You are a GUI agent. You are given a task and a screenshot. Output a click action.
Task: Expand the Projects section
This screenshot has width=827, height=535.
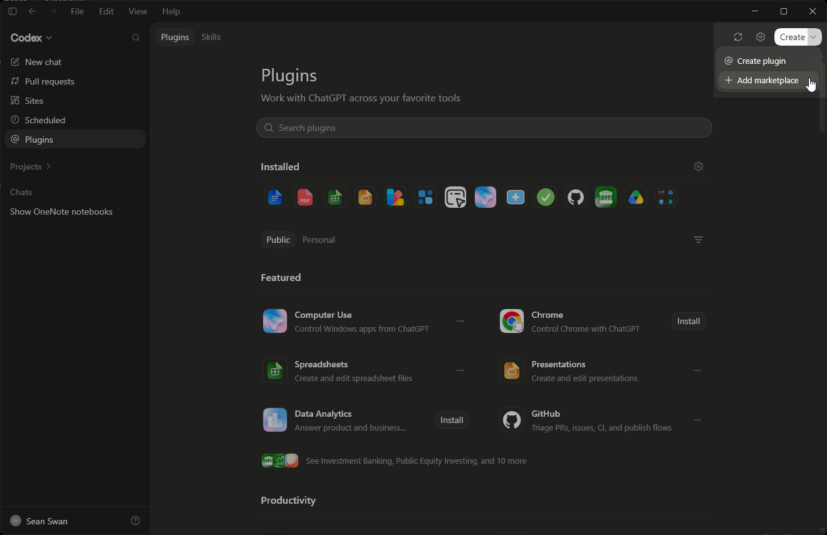click(x=30, y=166)
